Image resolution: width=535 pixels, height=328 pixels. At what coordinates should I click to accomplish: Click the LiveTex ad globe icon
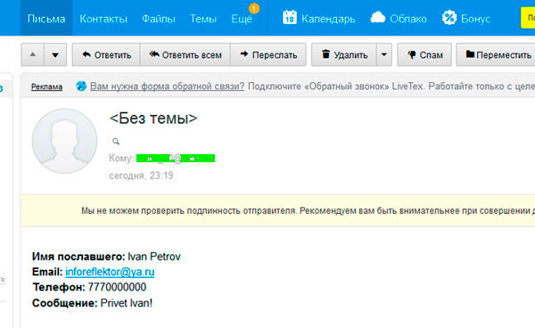[x=81, y=86]
